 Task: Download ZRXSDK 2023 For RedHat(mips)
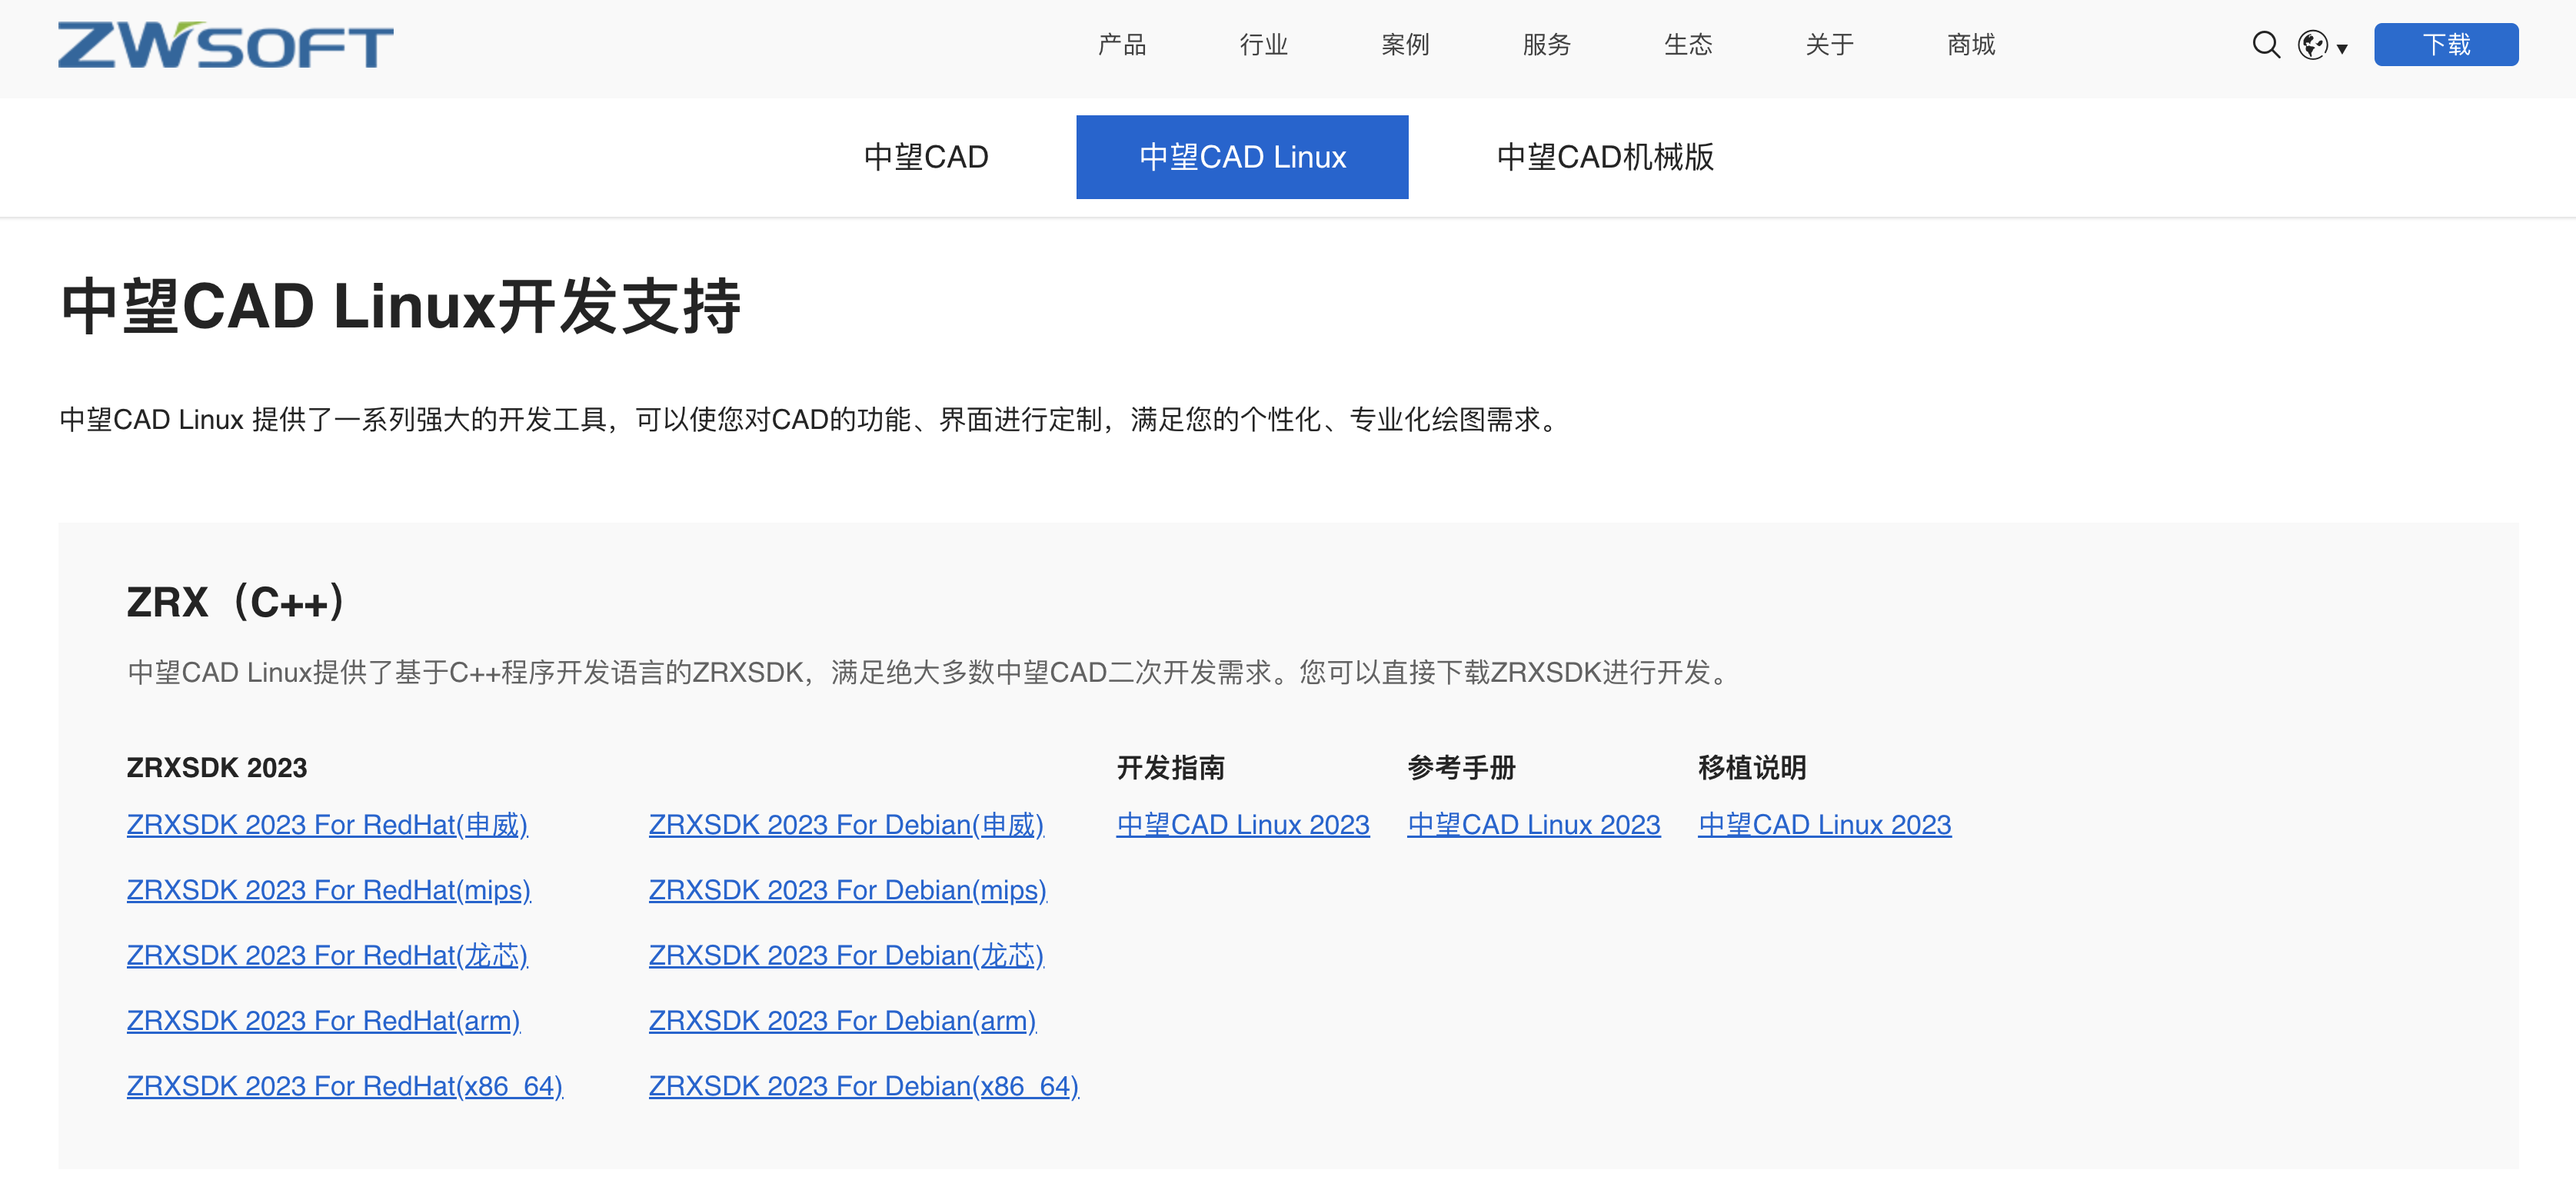(328, 890)
